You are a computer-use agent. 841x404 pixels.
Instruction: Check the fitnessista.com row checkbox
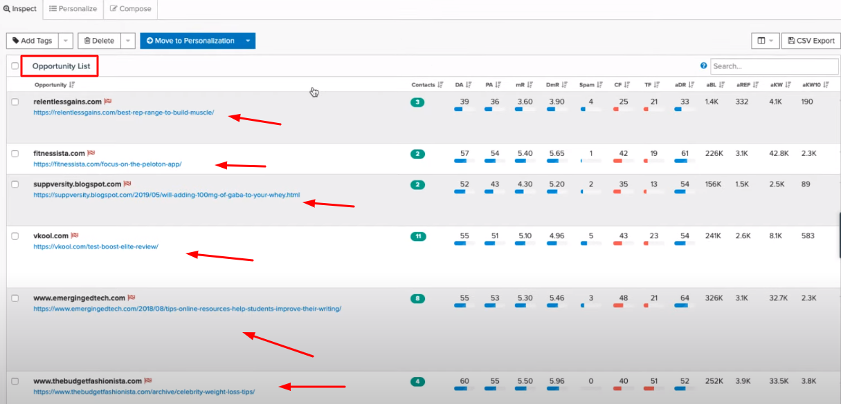(15, 153)
